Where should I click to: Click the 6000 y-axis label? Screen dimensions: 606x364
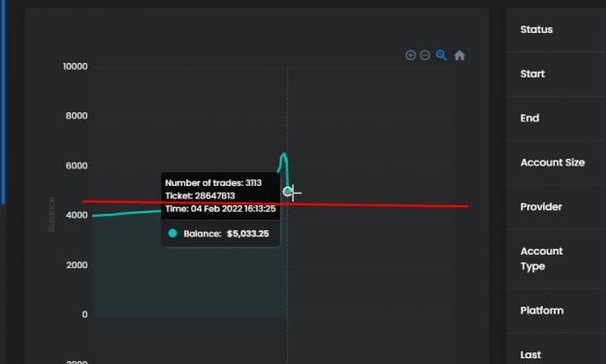(77, 166)
